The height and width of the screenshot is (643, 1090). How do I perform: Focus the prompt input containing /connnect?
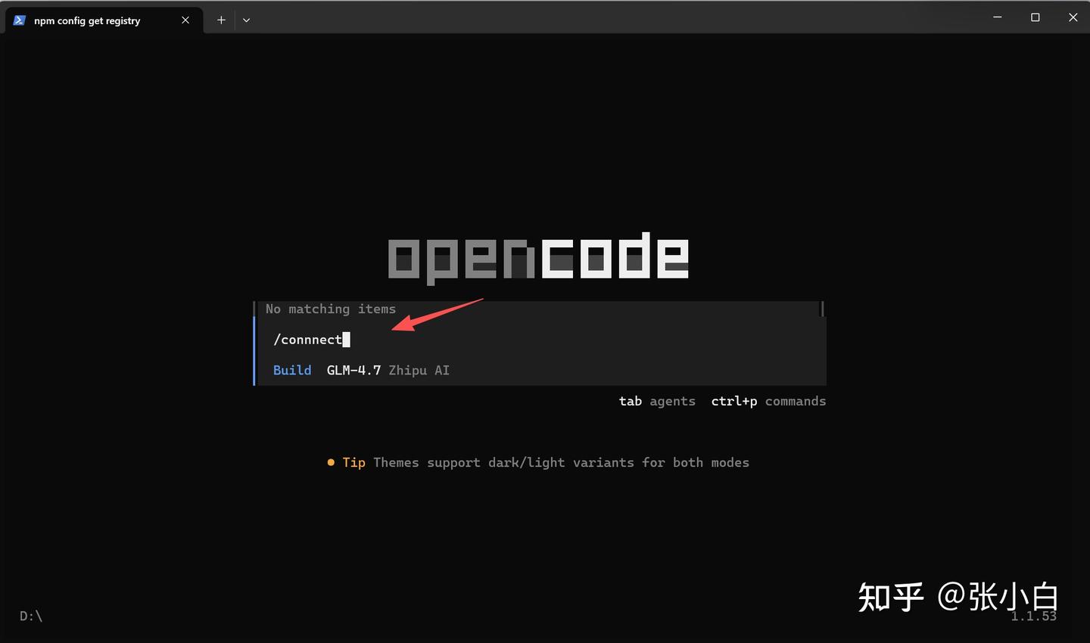click(541, 340)
